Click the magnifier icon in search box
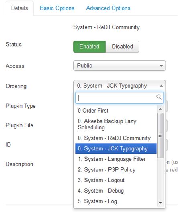 click(x=159, y=97)
